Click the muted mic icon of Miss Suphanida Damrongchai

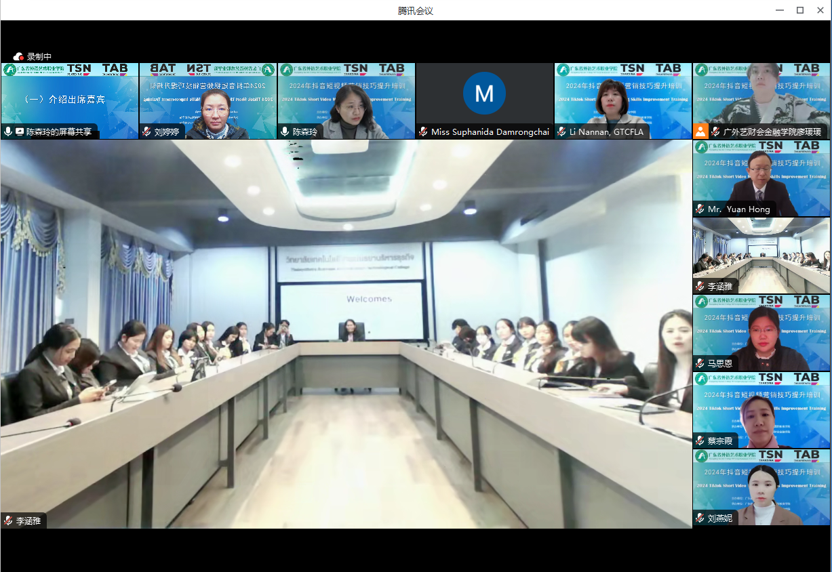click(x=423, y=132)
